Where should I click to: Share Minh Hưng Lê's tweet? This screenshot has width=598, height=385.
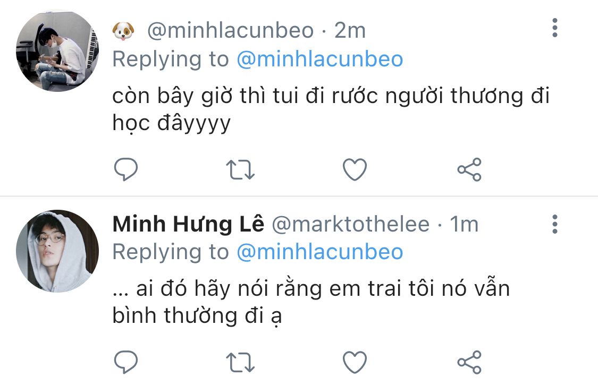tap(469, 362)
